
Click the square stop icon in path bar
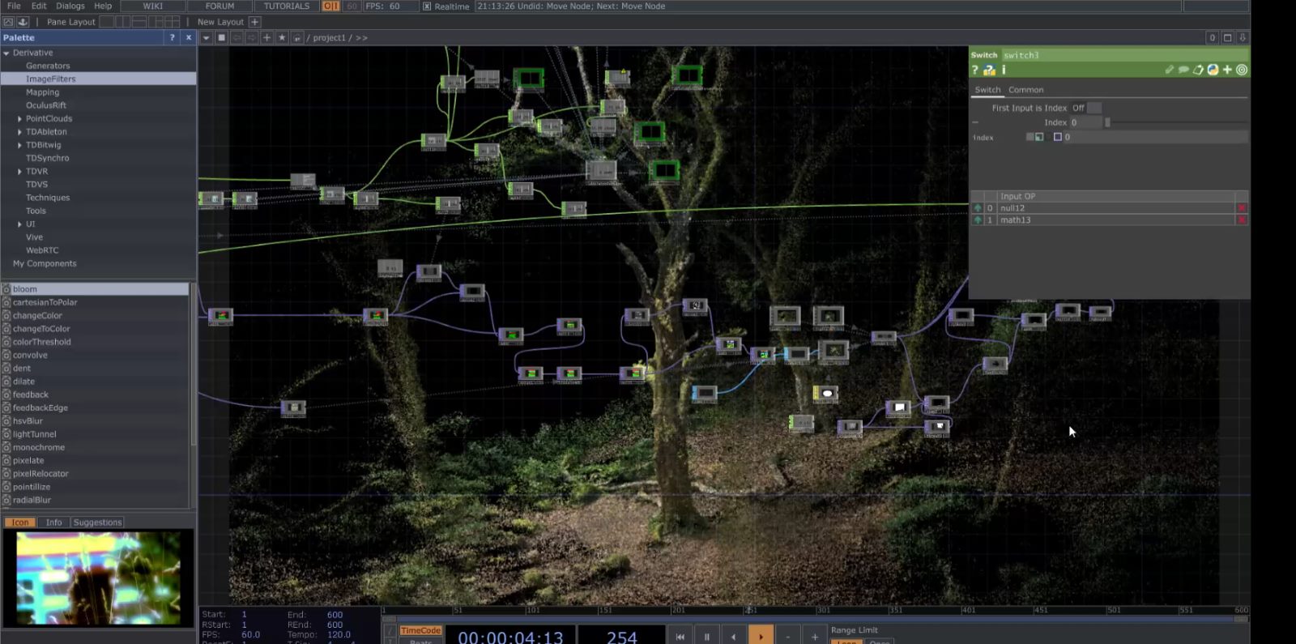point(221,38)
